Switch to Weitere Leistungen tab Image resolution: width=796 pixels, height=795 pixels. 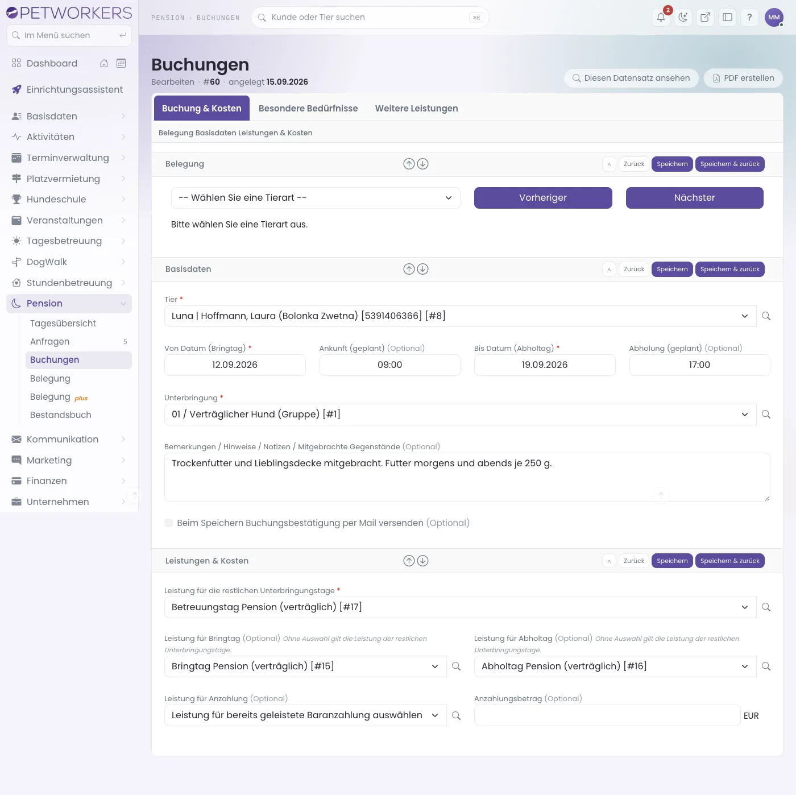point(416,108)
